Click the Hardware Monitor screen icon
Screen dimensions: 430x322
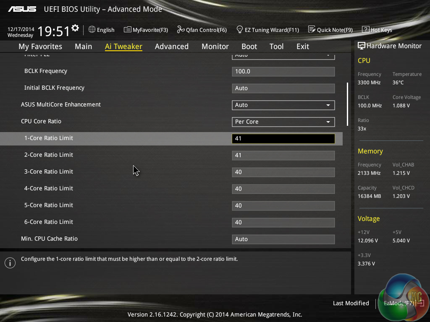click(x=362, y=46)
